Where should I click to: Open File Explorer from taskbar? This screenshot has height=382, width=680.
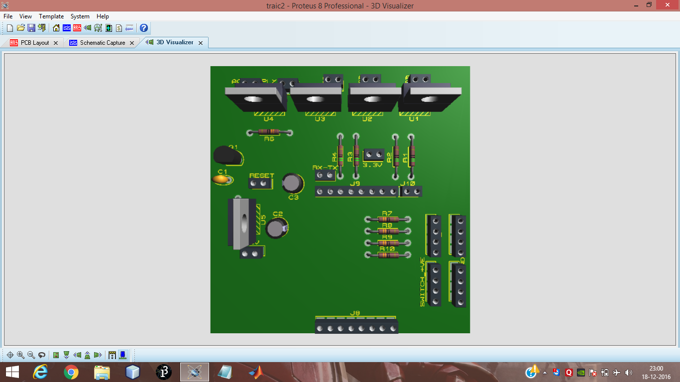102,372
